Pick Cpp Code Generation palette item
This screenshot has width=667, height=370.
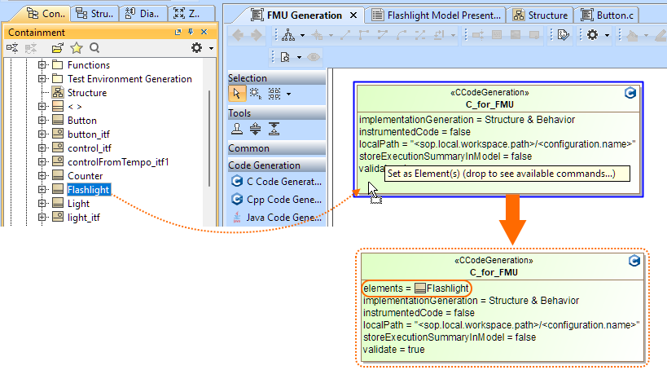tap(277, 200)
